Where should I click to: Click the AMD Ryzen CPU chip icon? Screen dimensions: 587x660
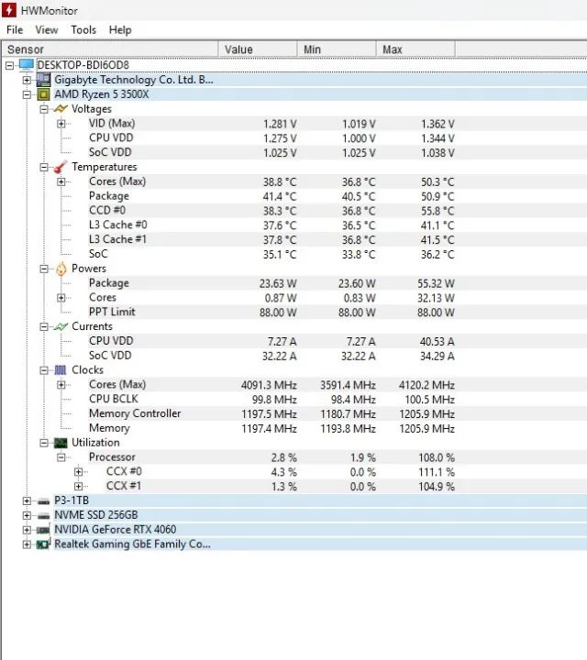pyautogui.click(x=43, y=94)
